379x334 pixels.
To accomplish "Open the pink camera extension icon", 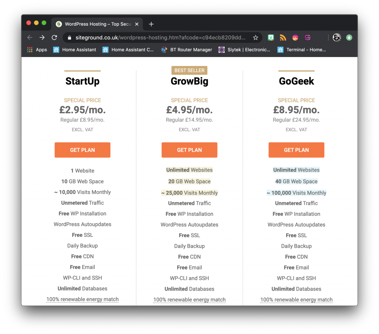I will pyautogui.click(x=295, y=37).
